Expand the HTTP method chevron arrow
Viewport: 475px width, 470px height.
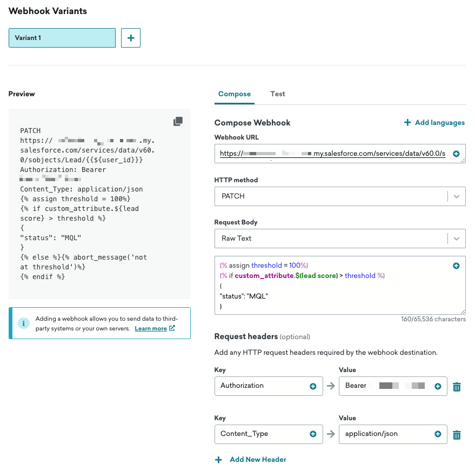[x=457, y=196]
